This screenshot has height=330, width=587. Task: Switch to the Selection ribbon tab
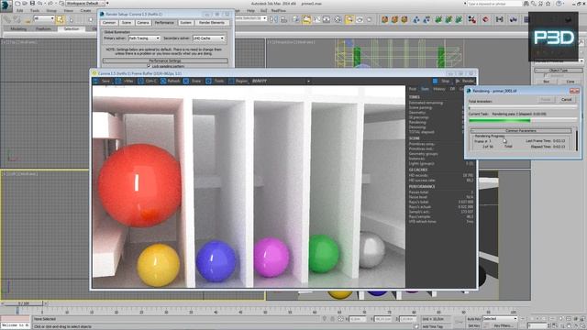[72, 28]
